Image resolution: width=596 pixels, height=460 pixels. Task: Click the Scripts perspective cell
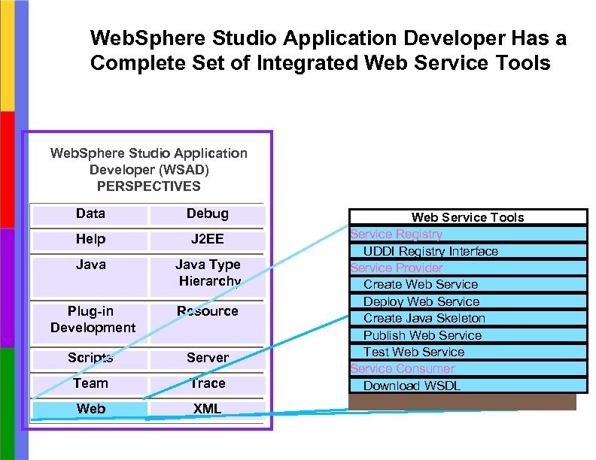coord(90,359)
